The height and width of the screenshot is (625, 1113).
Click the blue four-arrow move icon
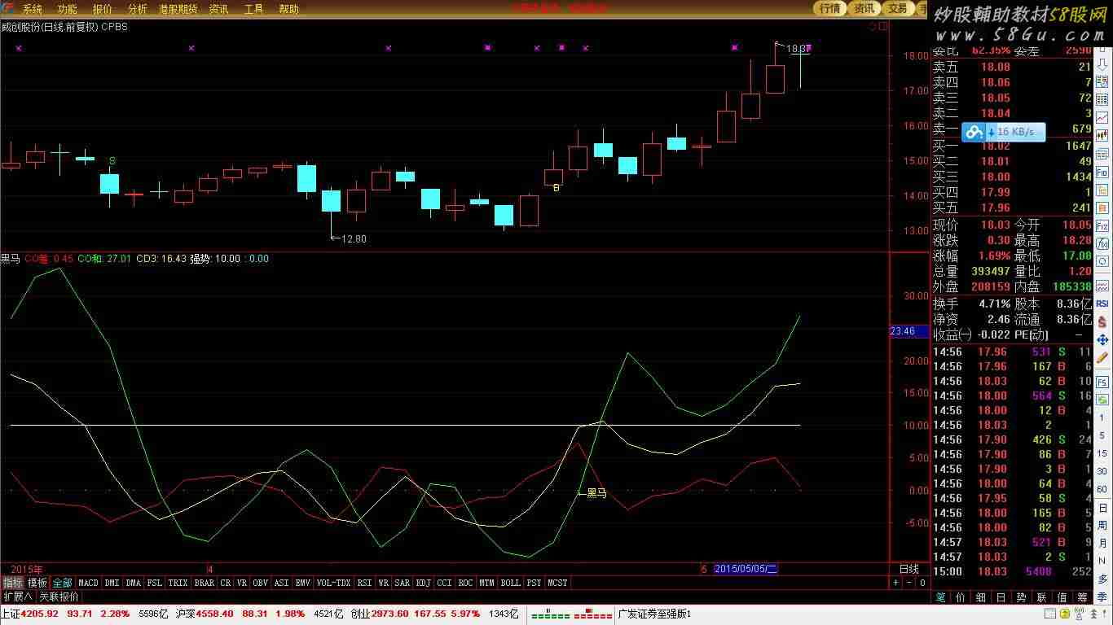[x=1102, y=339]
